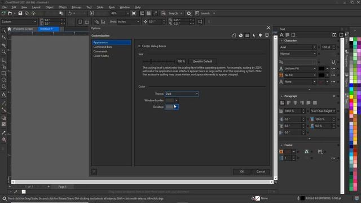Open the File menu

pyautogui.click(x=5, y=7)
